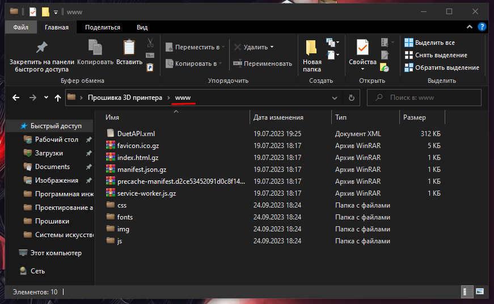Pin to Quick access pushpin icon

pos(41,47)
